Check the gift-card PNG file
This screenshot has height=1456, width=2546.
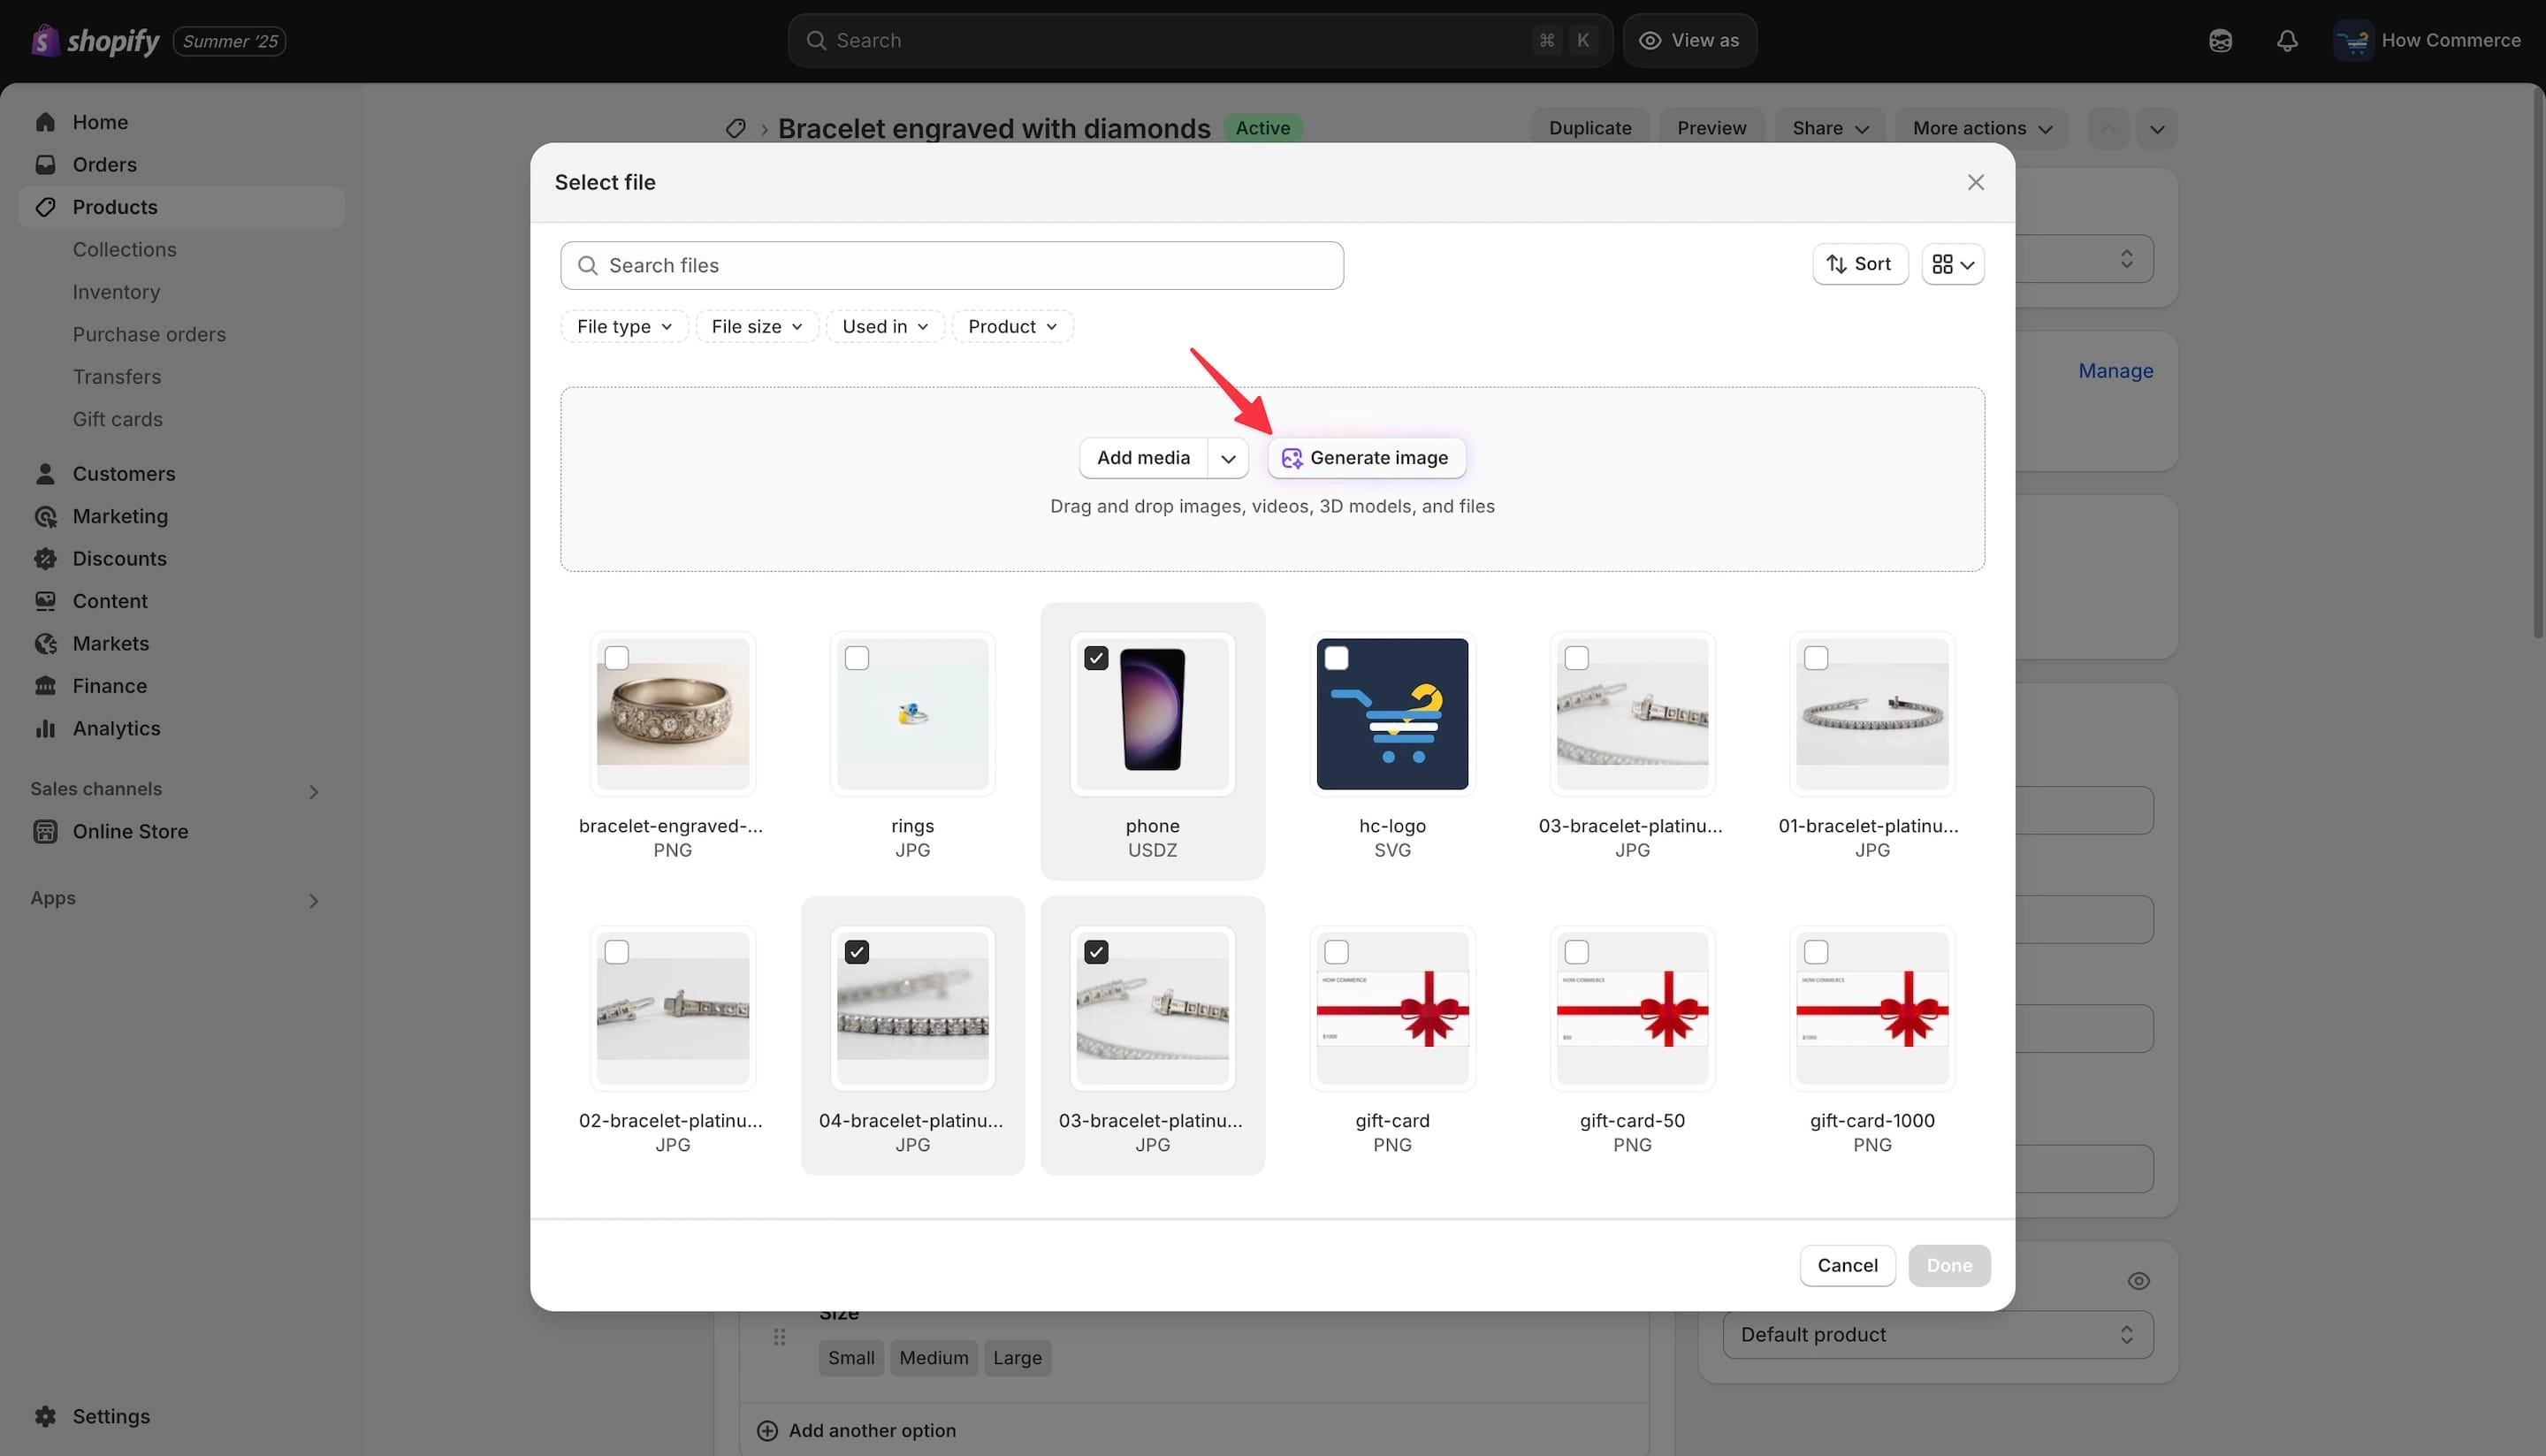coord(1336,951)
